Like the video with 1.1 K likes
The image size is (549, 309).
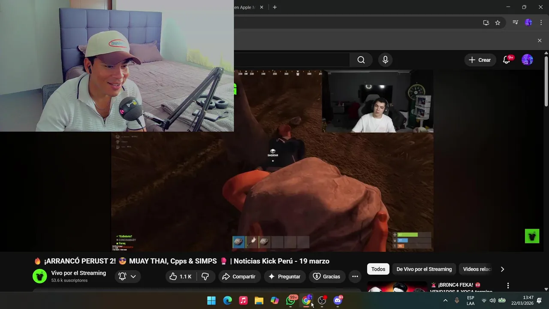click(x=180, y=277)
